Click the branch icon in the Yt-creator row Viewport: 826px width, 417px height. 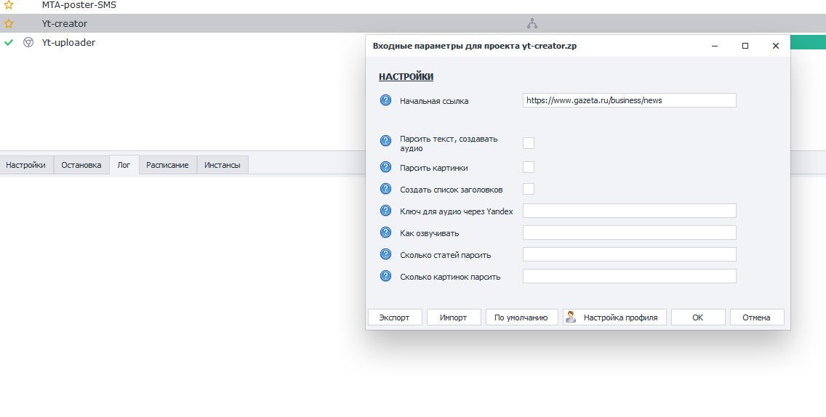[x=532, y=23]
